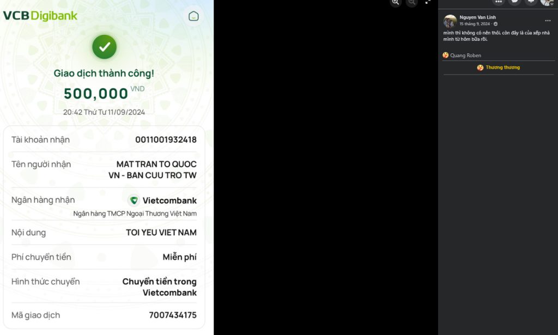Tap the home icon in VCB Digibank

point(193,16)
